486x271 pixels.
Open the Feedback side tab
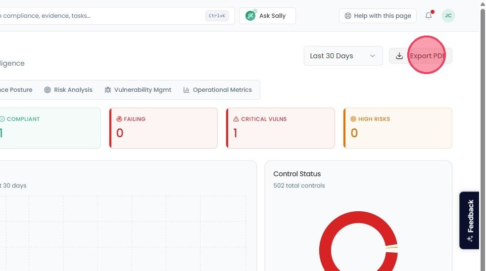(469, 220)
